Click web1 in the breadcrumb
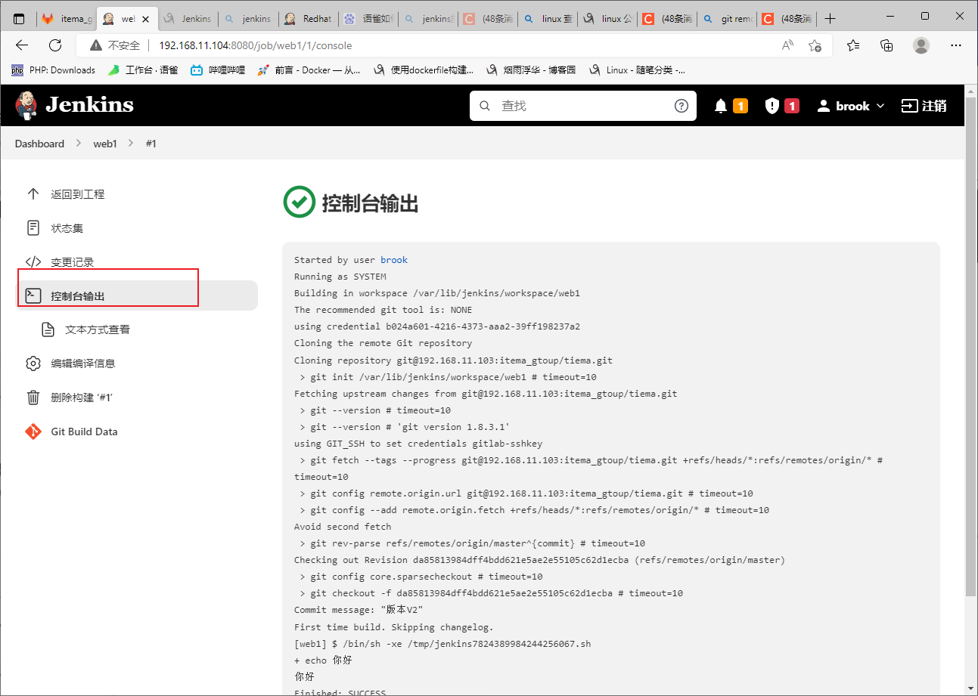Viewport: 978px width, 696px height. tap(105, 144)
